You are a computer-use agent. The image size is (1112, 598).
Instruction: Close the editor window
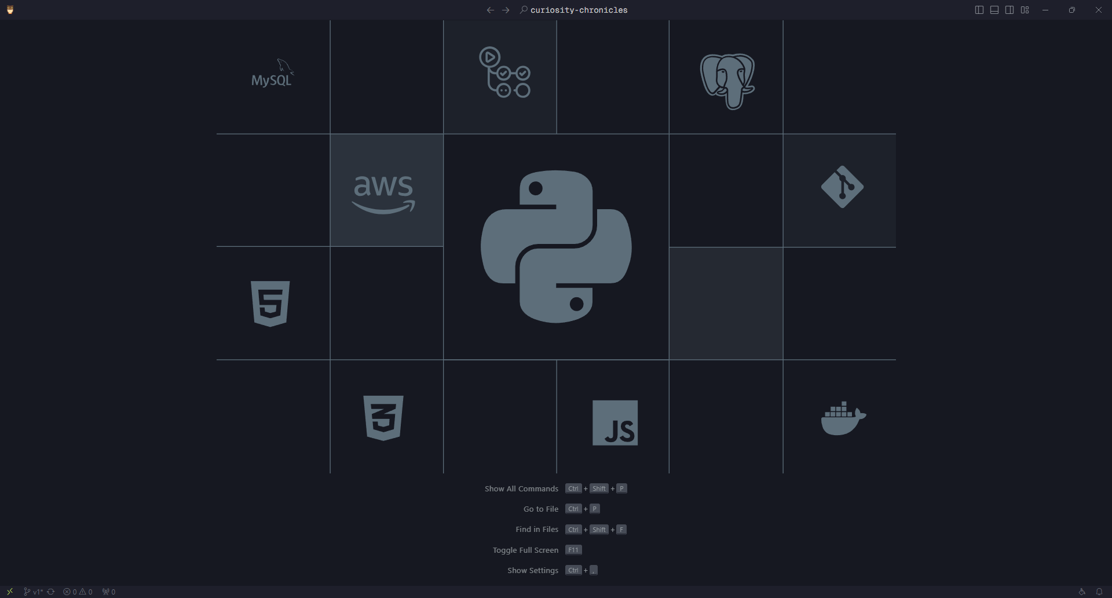[1099, 10]
